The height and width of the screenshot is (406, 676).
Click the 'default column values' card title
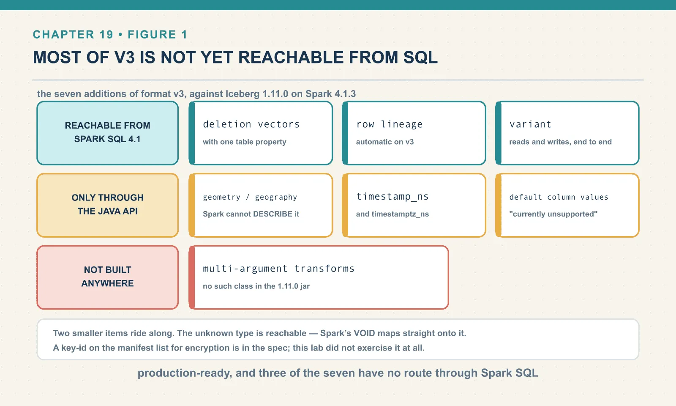(x=559, y=197)
